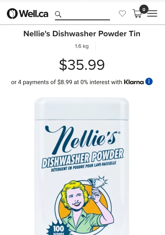Open the wishlist heart icon
Viewport: 165px width, 235px height.
click(x=122, y=13)
